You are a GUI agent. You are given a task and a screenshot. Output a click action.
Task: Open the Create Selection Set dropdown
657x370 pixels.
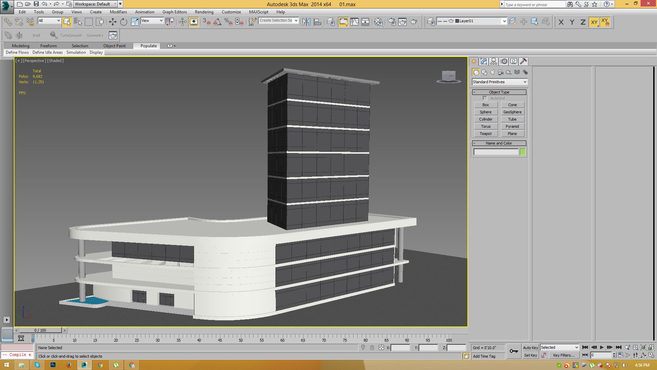(279, 21)
